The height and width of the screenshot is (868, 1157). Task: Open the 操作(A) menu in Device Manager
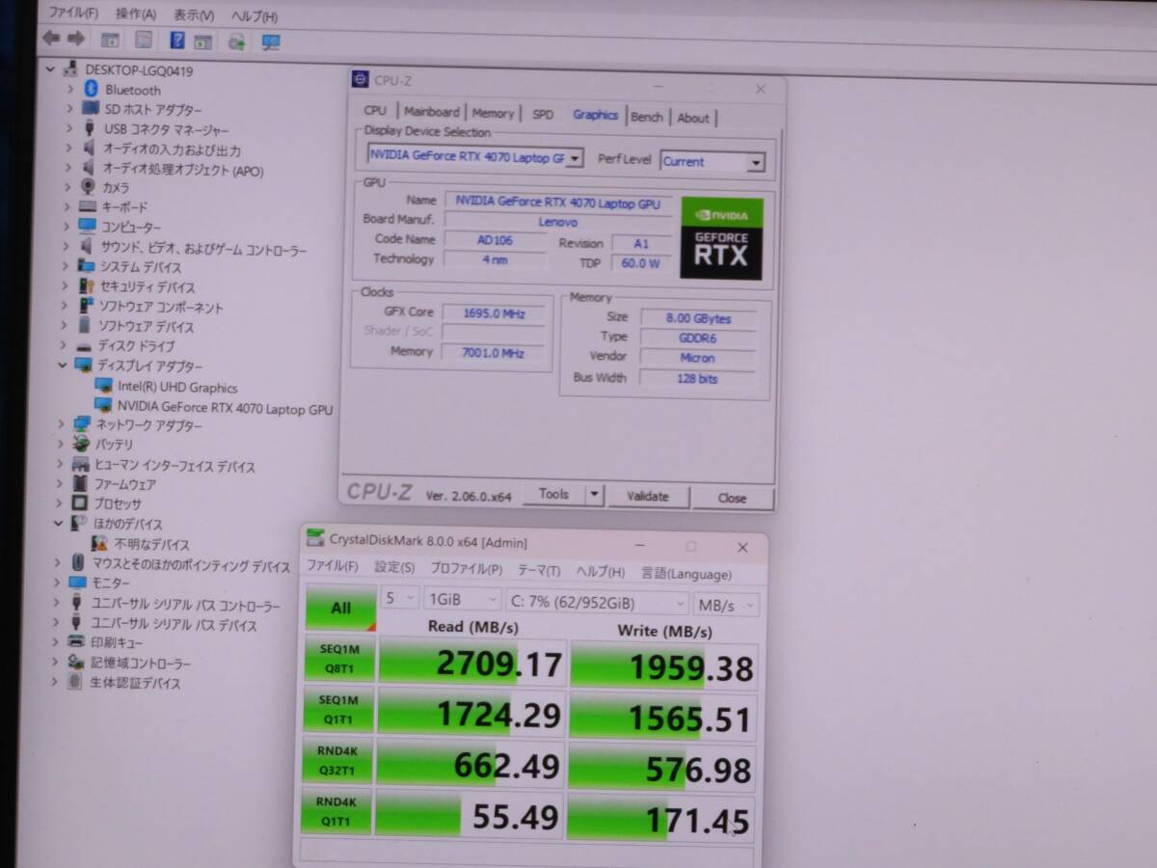tap(136, 14)
